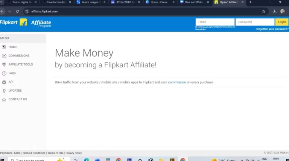The image size is (289, 161).
Task: Open the Terms & Conditions footer link
Action: 34,153
